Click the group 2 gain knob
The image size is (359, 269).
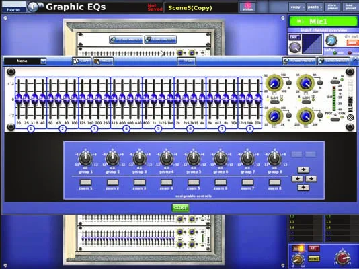click(113, 159)
